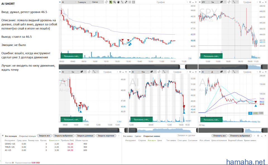Screen dimensions: 268x165
Task: Toggle link circle in SPY chart header
Action: click(x=200, y=2)
